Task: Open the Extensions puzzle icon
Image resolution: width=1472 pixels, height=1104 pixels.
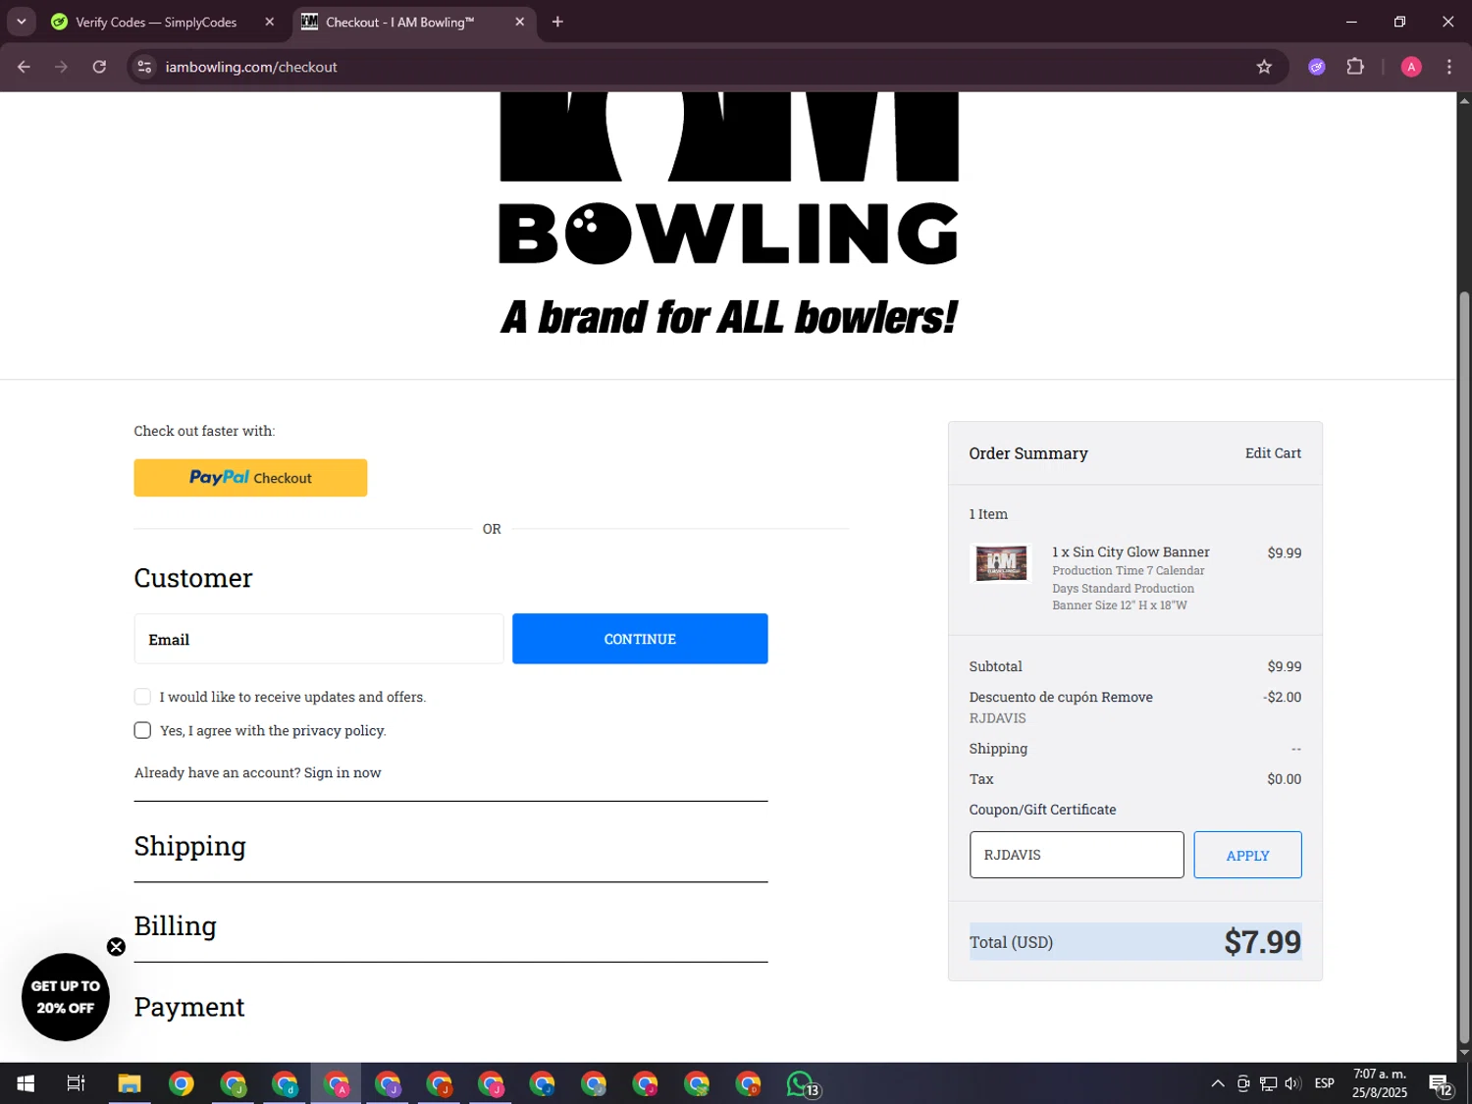Action: pyautogui.click(x=1355, y=67)
